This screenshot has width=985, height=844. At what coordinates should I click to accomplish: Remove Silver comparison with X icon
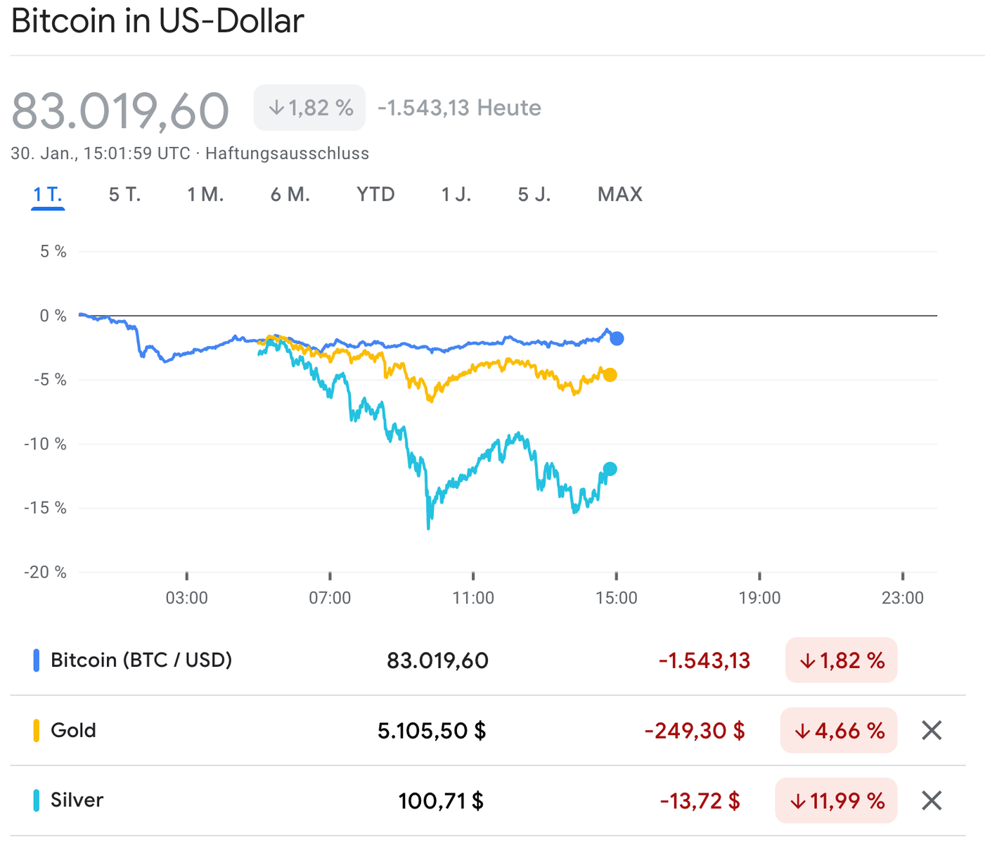point(931,800)
